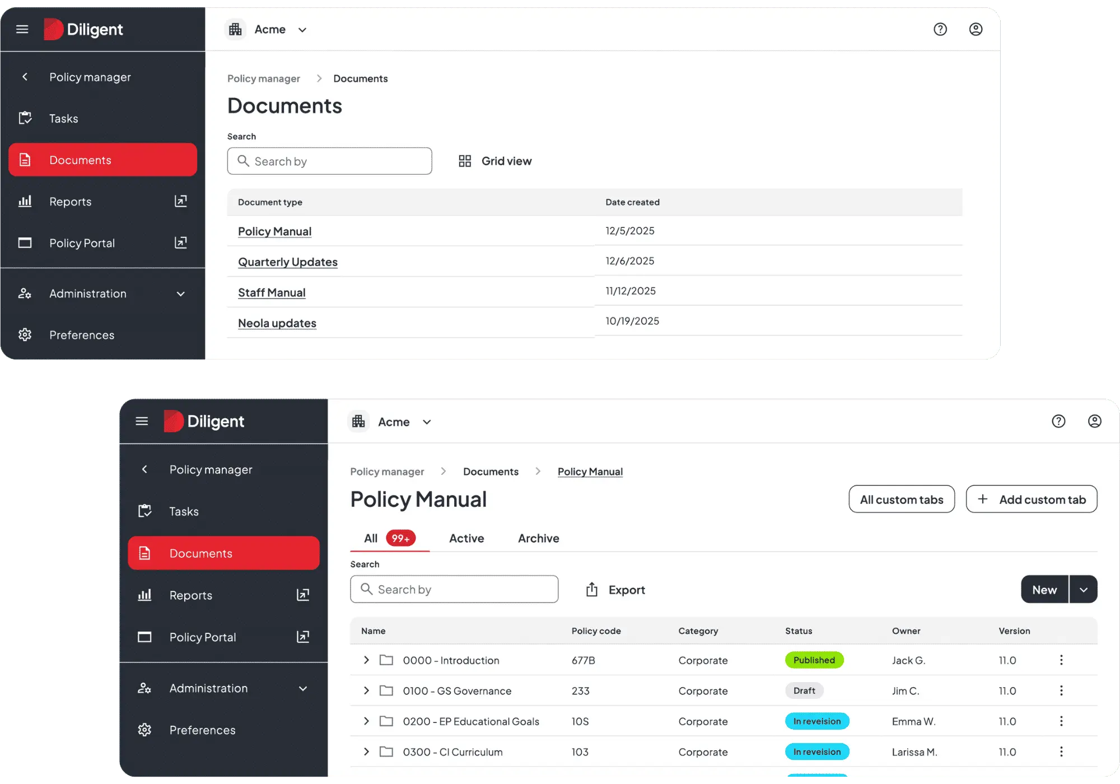Expand the 0200 - EP Educational Goals row
The image size is (1120, 784).
coord(366,721)
